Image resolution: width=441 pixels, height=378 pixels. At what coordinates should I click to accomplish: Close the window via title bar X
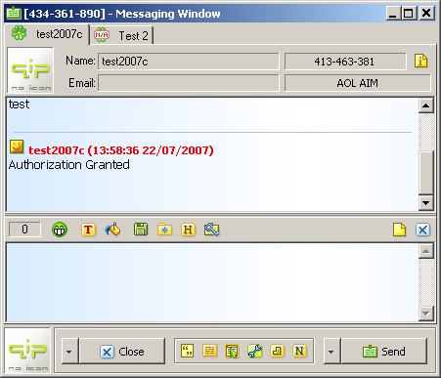(426, 14)
